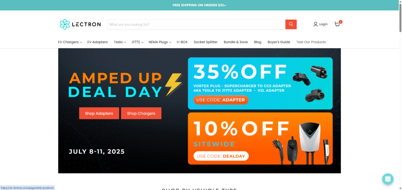Open the chat bubble widget
The width and height of the screenshot is (402, 190).
(x=387, y=179)
